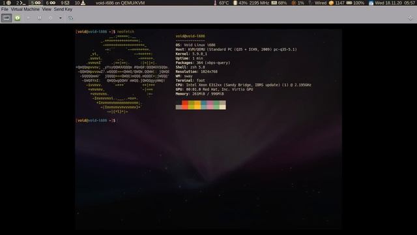The height and width of the screenshot is (235, 417).
Task: Click the void@void-i686 neofetch header
Action: click(190, 36)
